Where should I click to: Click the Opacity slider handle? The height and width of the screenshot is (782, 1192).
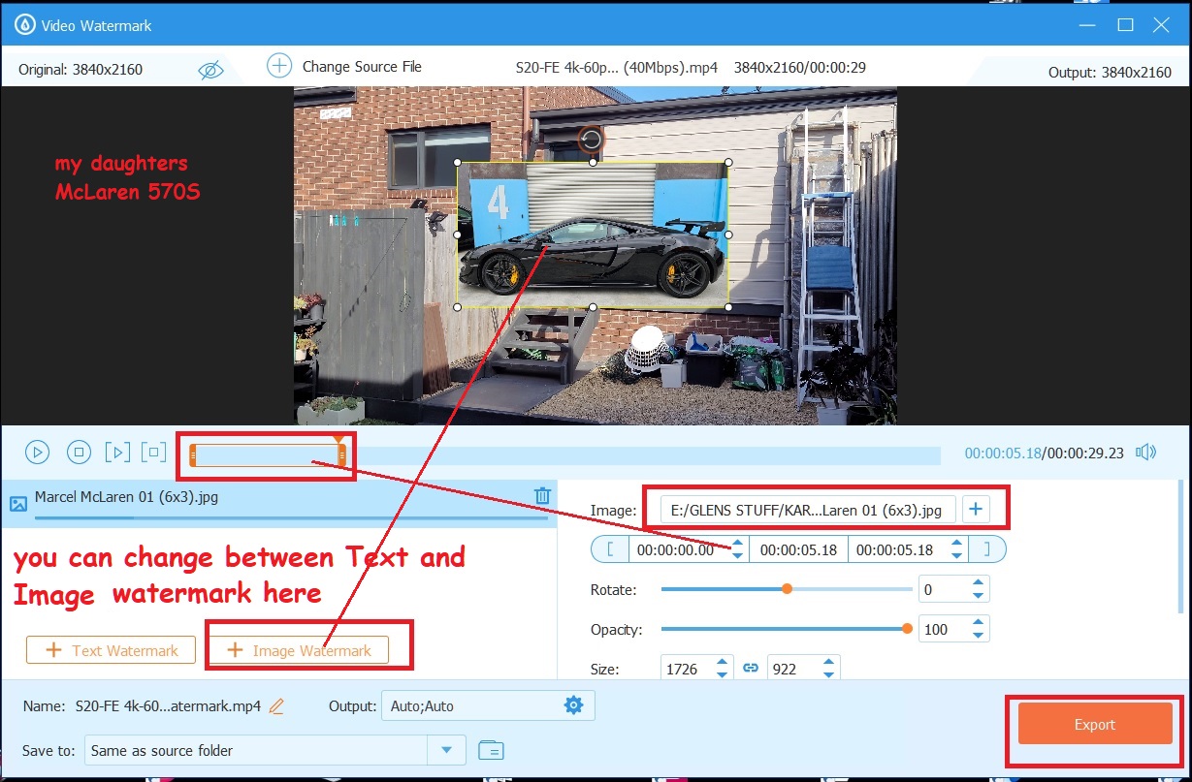[x=907, y=629]
